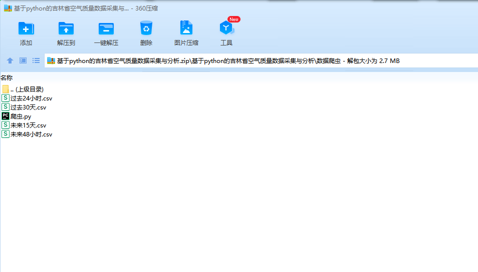Go up one level with the blue arrow
Viewport: 478px width, 272px height.
click(10, 60)
